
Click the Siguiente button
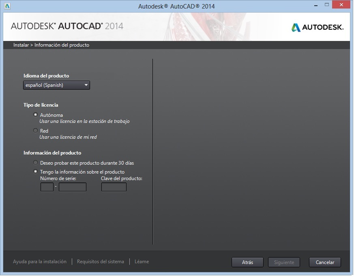point(284,262)
